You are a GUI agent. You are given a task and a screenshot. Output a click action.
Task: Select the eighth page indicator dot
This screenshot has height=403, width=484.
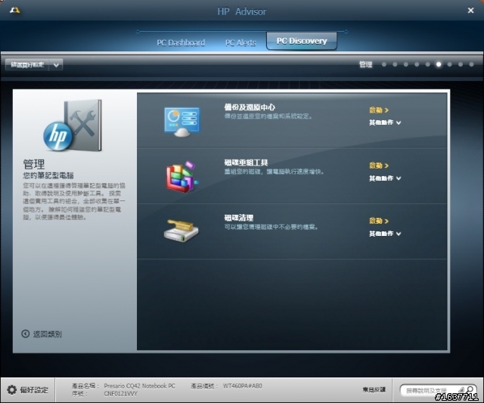[x=461, y=64]
